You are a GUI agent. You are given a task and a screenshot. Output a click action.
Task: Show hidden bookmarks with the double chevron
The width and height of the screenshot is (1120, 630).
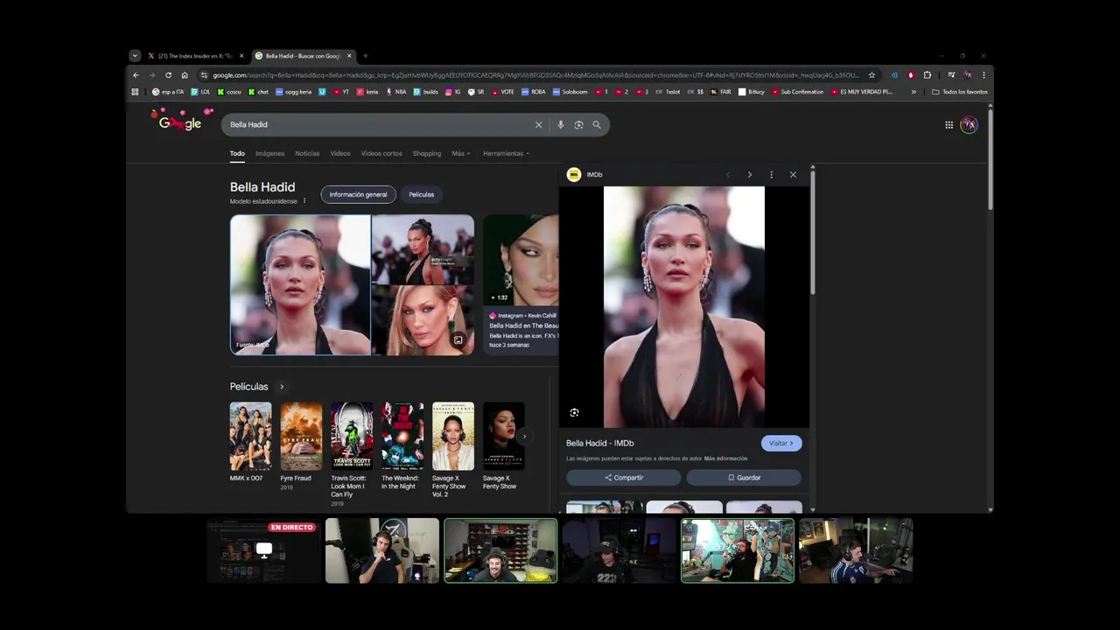coord(913,92)
